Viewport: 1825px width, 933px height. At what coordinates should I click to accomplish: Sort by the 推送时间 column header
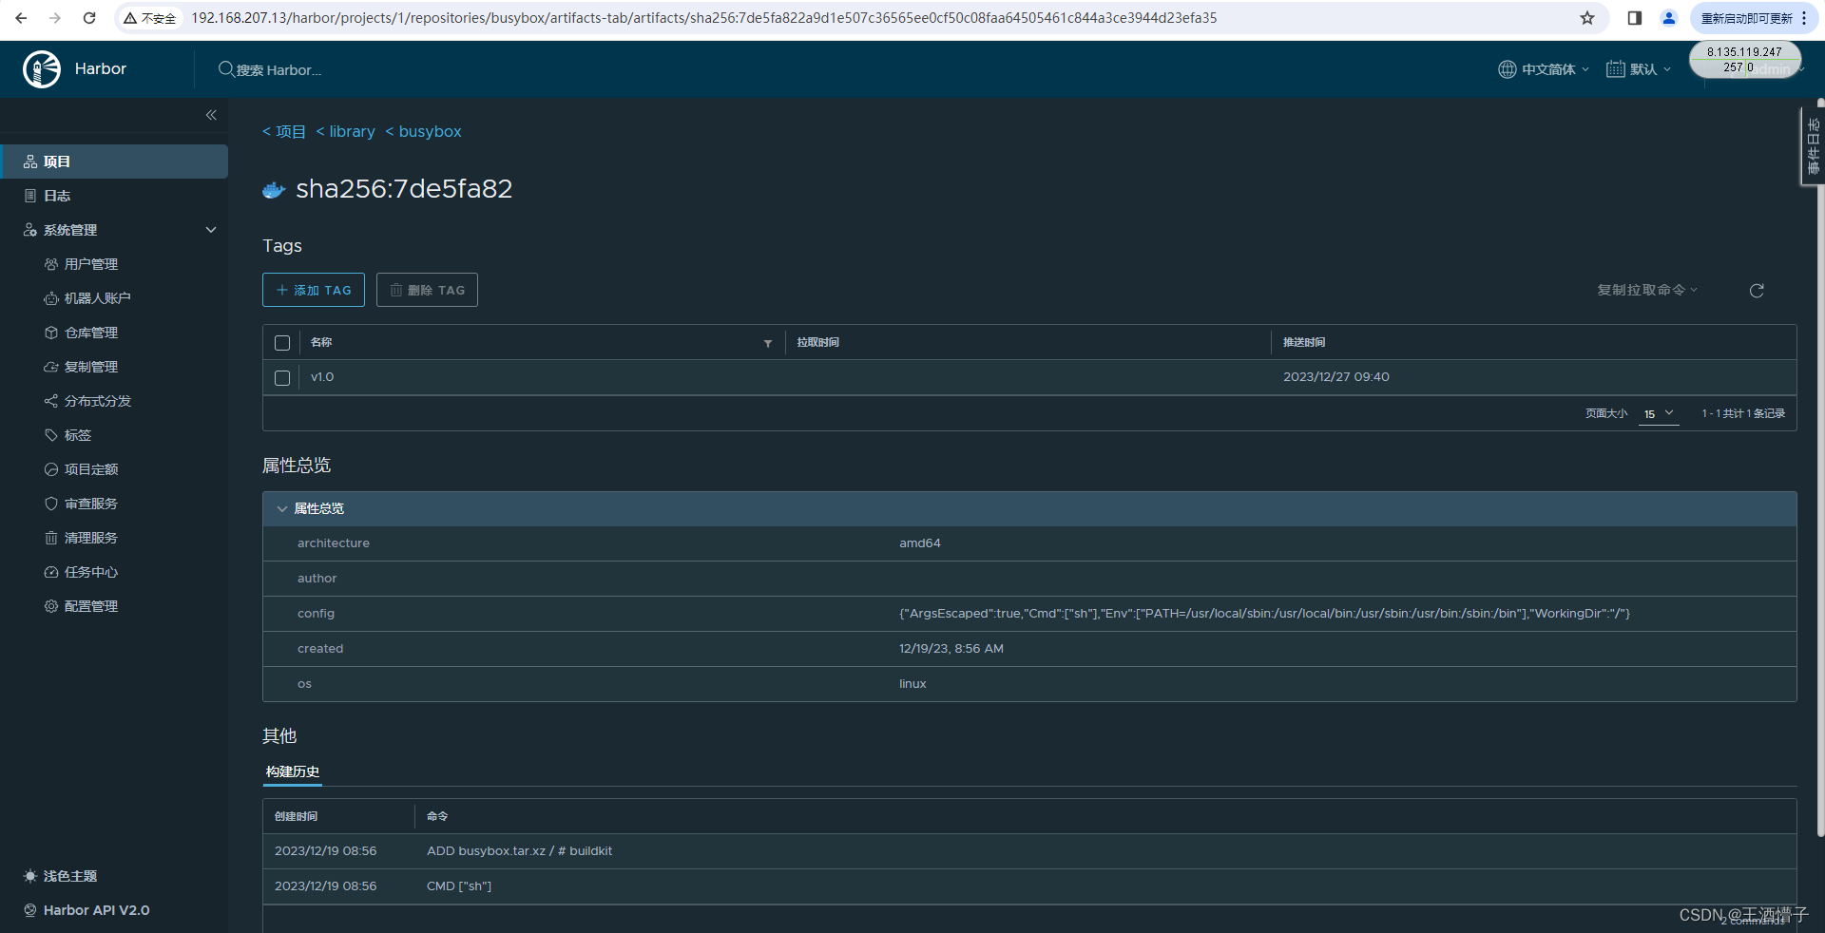(1304, 342)
